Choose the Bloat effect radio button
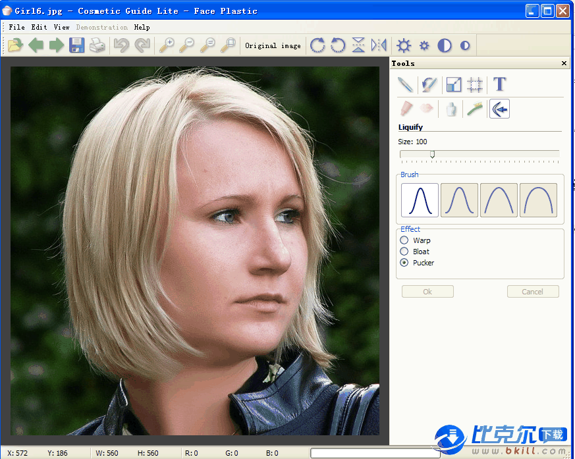The image size is (575, 459). pyautogui.click(x=404, y=252)
